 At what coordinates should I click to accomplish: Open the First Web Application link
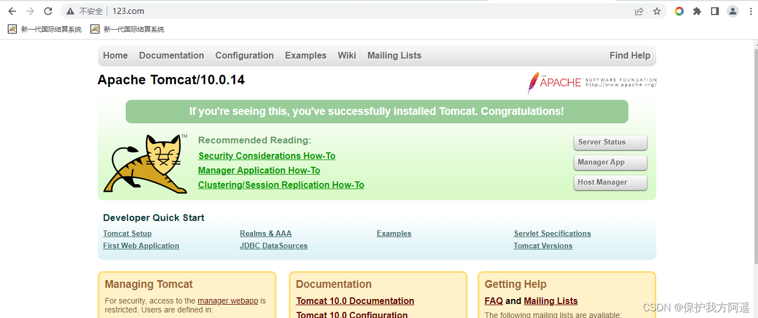141,245
